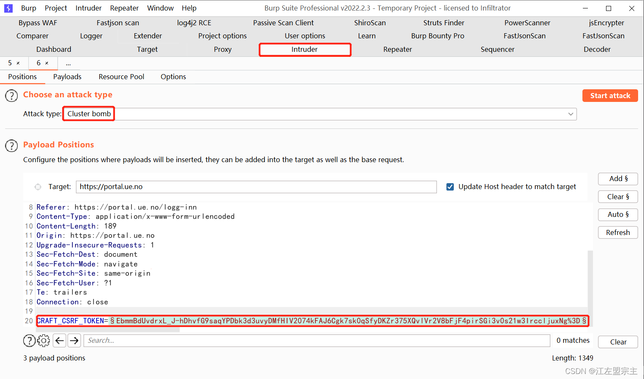Switch to Comparer tab
644x379 pixels.
(32, 36)
